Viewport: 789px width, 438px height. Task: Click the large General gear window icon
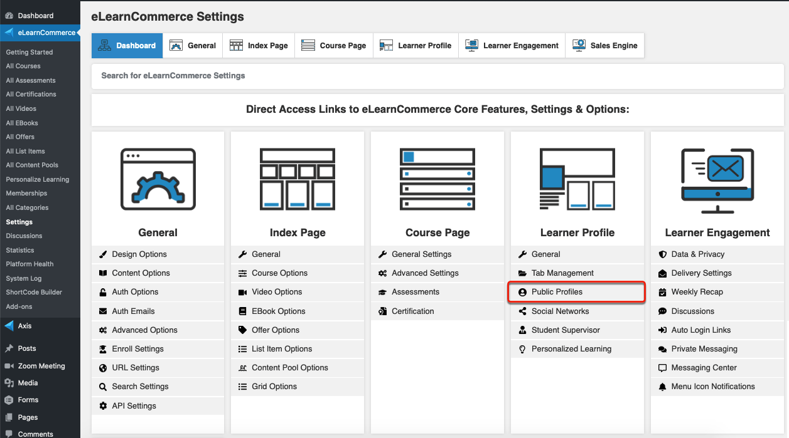tap(158, 179)
